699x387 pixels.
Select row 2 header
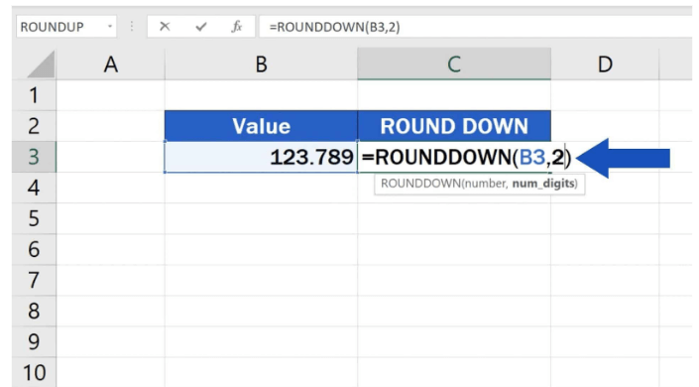[x=34, y=126]
